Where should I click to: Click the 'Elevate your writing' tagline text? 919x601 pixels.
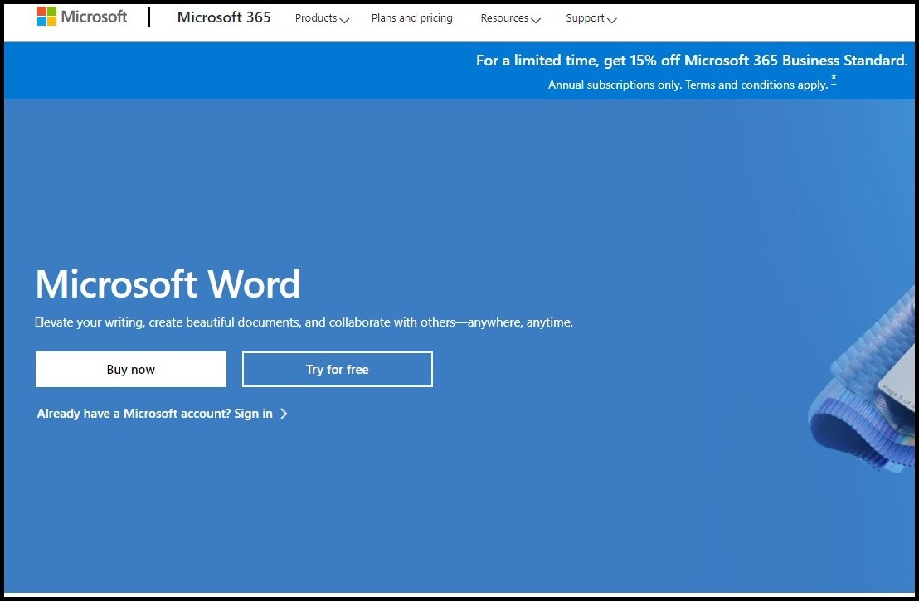pos(304,322)
